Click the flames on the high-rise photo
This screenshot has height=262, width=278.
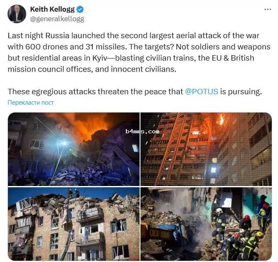coord(221,119)
